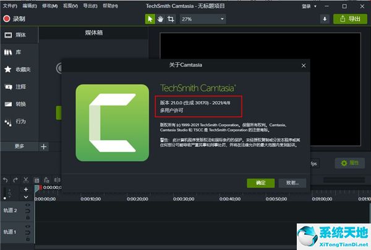Viewport: 371px width, 250px height.
Task: Click the 0:00:30;00 ruler mark
Action: pyautogui.click(x=184, y=199)
